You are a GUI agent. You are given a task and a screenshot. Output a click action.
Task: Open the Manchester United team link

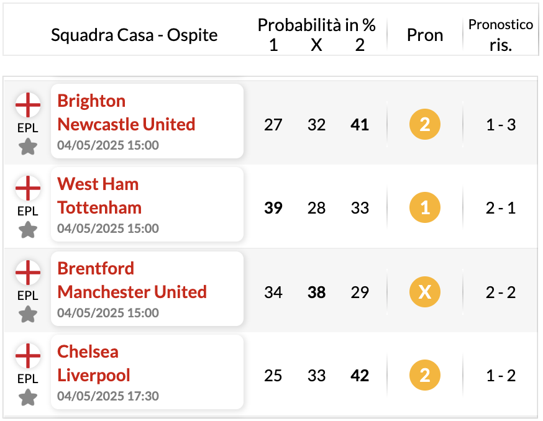point(132,292)
